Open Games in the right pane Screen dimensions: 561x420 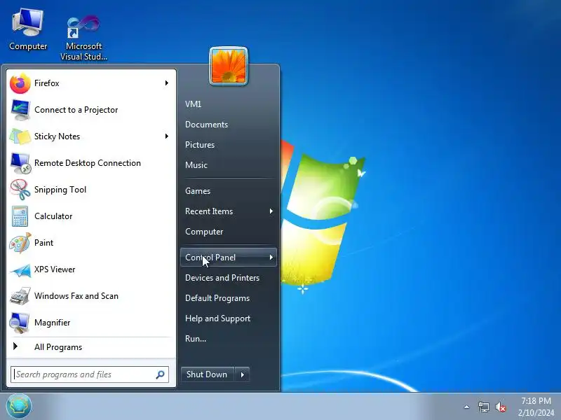(x=198, y=191)
